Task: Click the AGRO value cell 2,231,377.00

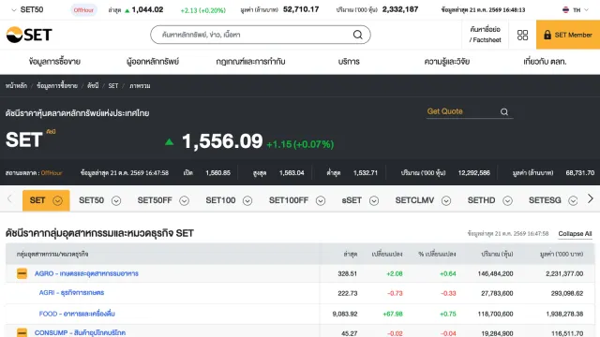Action: coord(564,273)
